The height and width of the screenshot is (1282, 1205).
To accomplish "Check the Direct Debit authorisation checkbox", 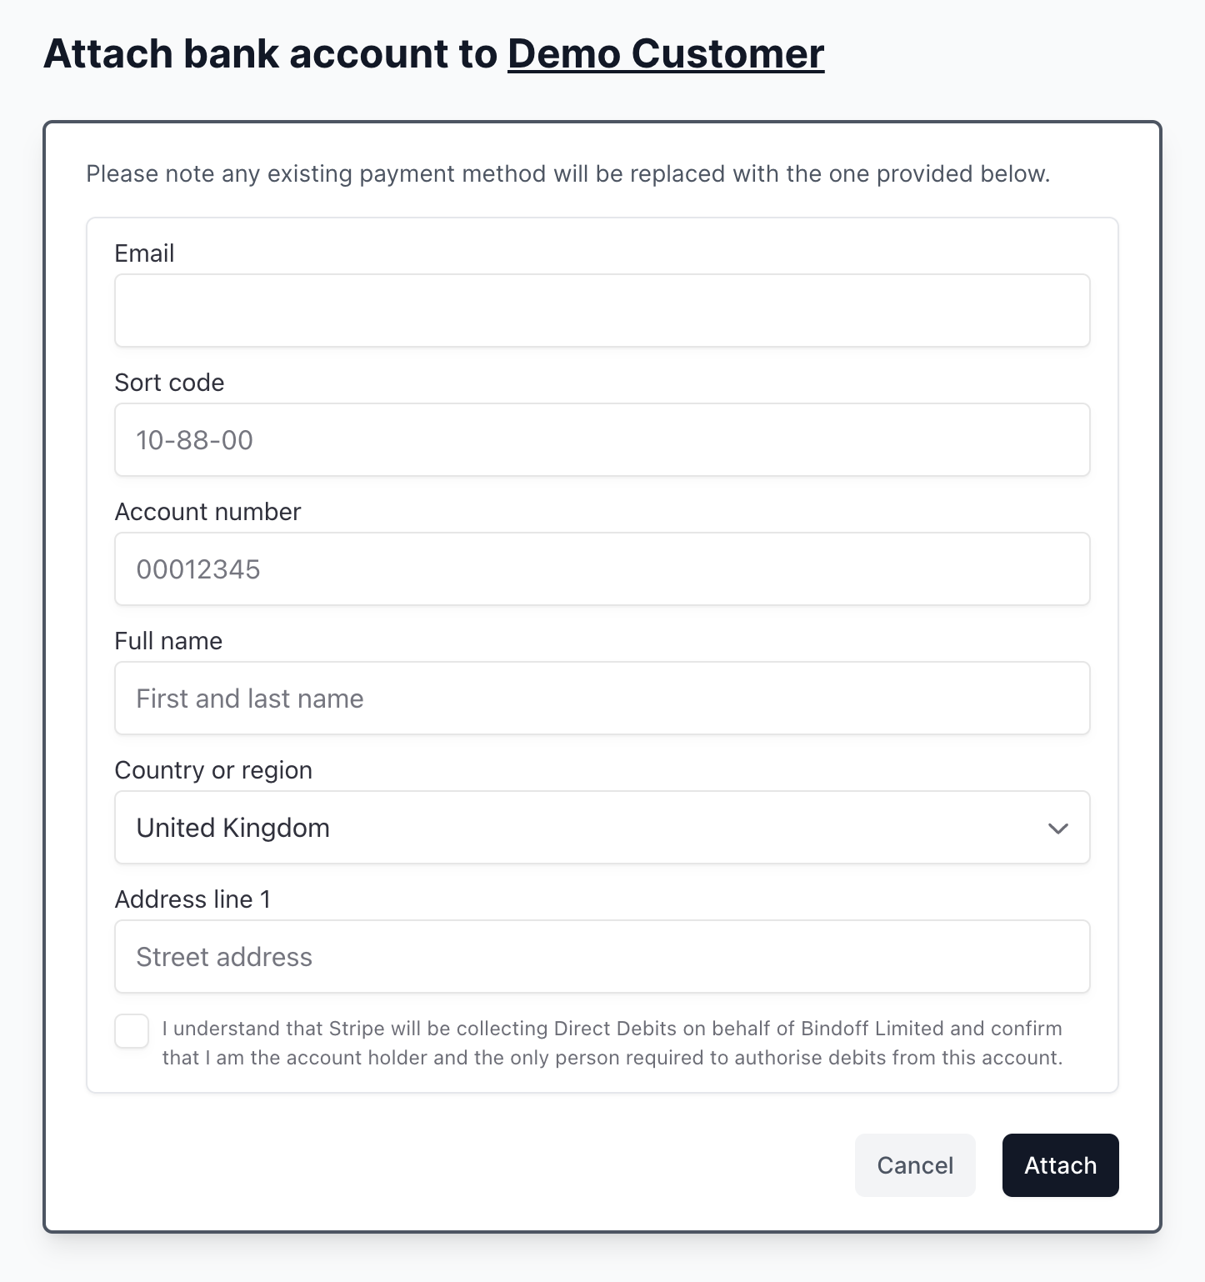I will [131, 1032].
